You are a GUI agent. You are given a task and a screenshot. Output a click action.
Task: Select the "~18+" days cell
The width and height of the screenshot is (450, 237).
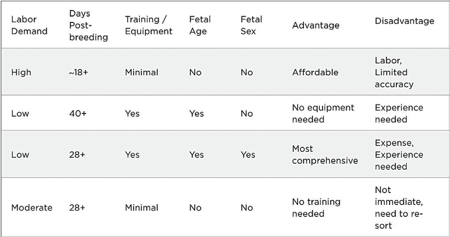78,73
